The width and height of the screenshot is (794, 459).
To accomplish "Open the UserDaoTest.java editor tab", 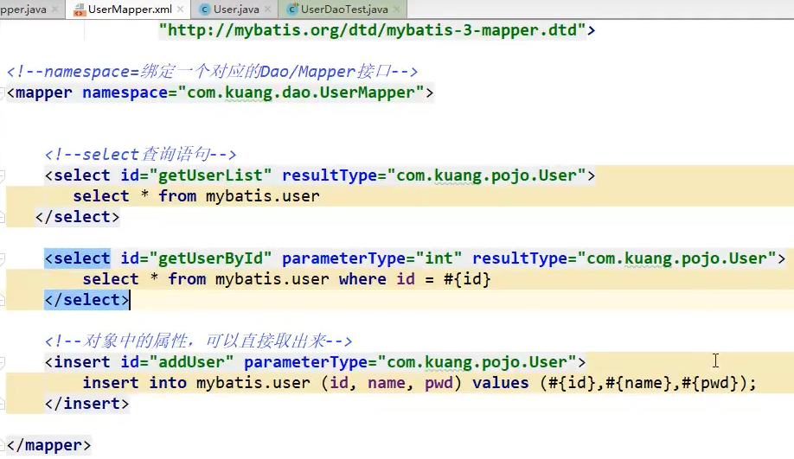I will click(x=344, y=10).
